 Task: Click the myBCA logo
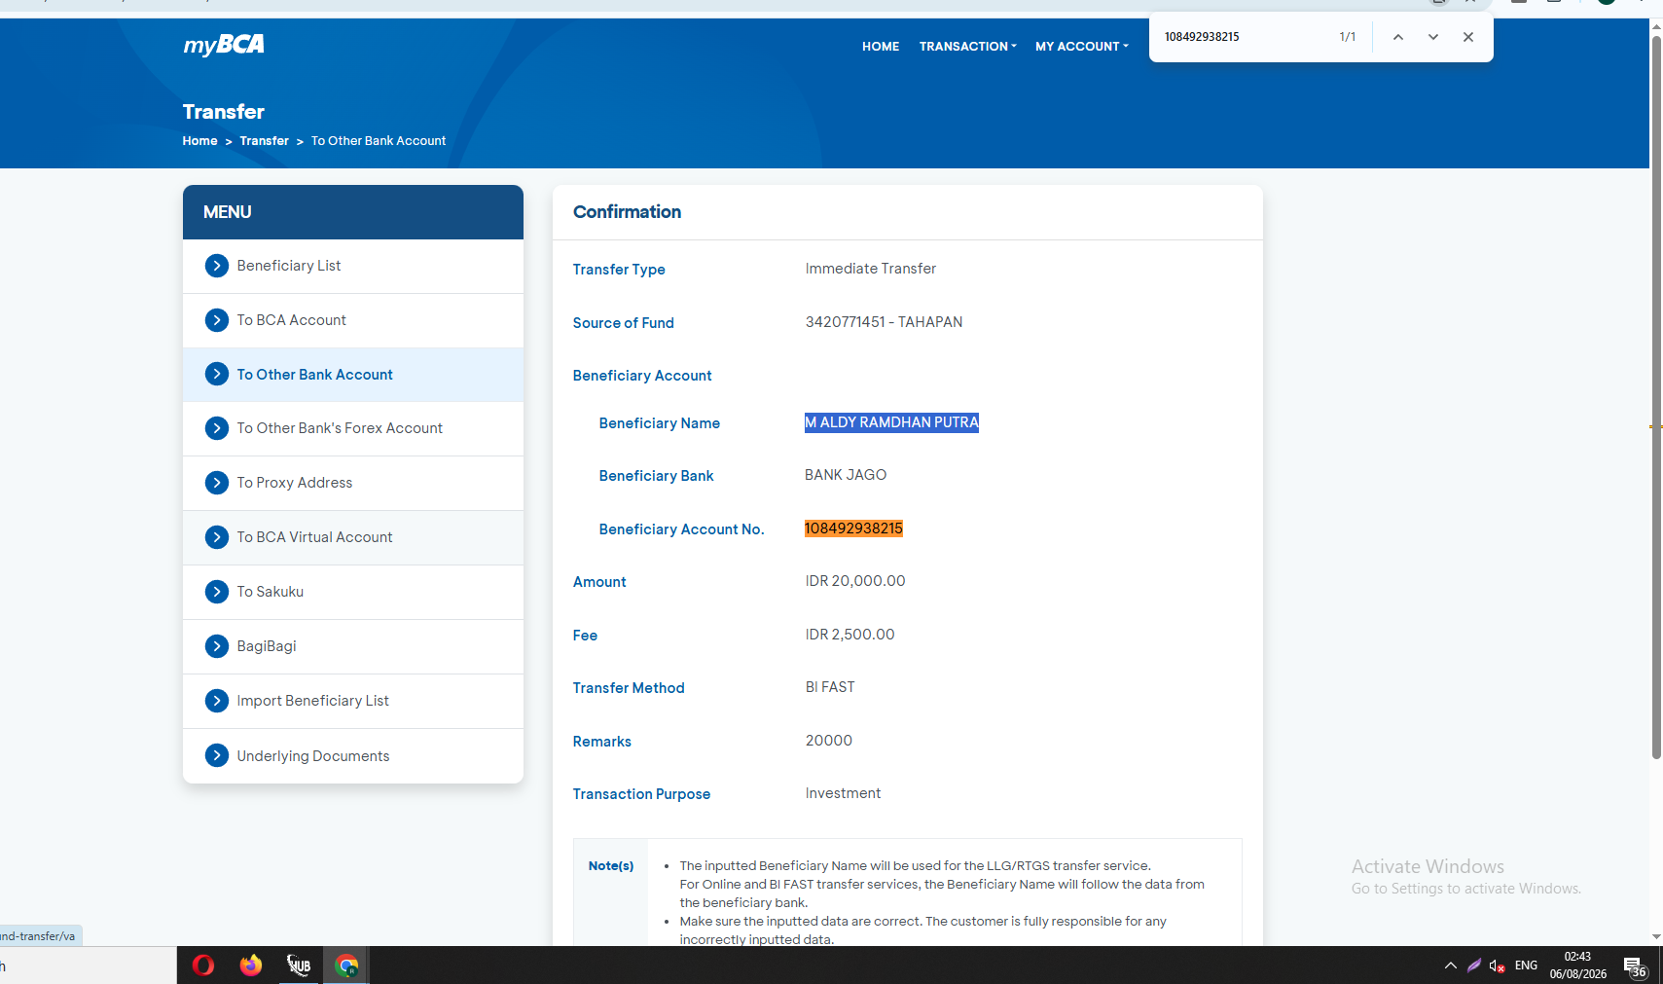(224, 45)
